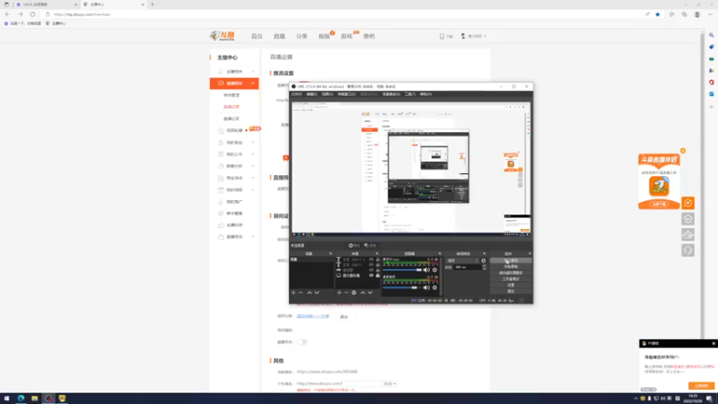Toggle visibility of the second text source
The height and width of the screenshot is (404, 718).
372,265
